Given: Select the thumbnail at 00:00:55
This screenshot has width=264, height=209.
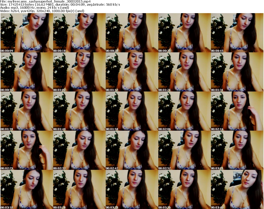Looking at the screenshot, I should 27,72.
